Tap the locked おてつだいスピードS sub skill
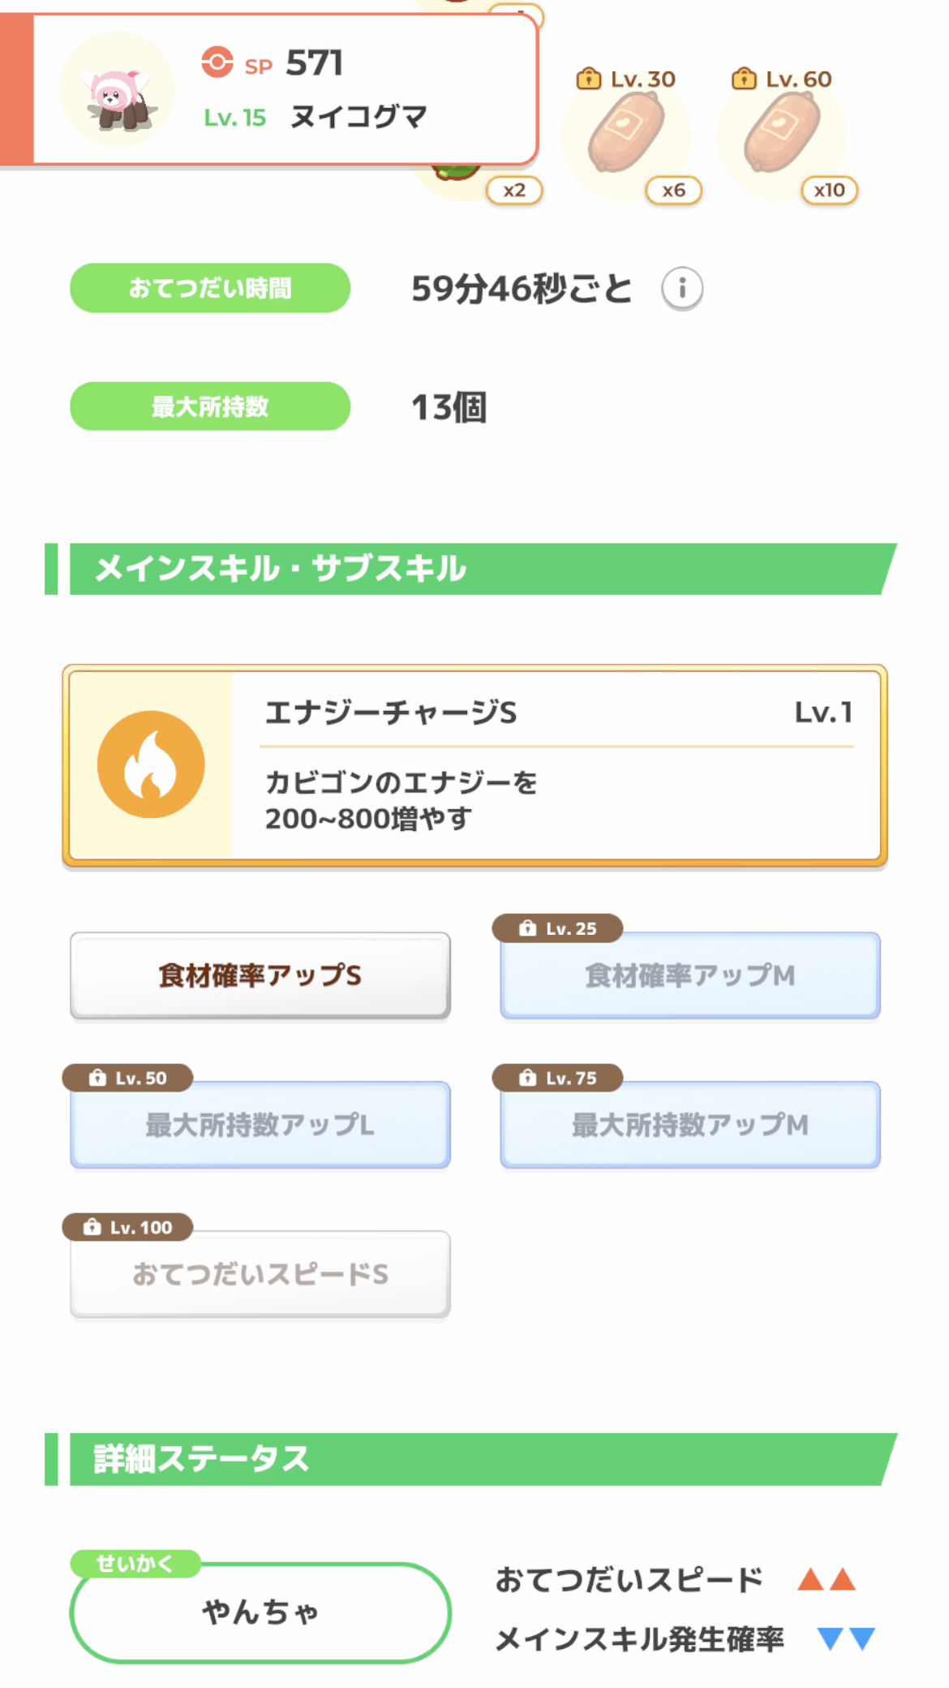 coord(260,1273)
